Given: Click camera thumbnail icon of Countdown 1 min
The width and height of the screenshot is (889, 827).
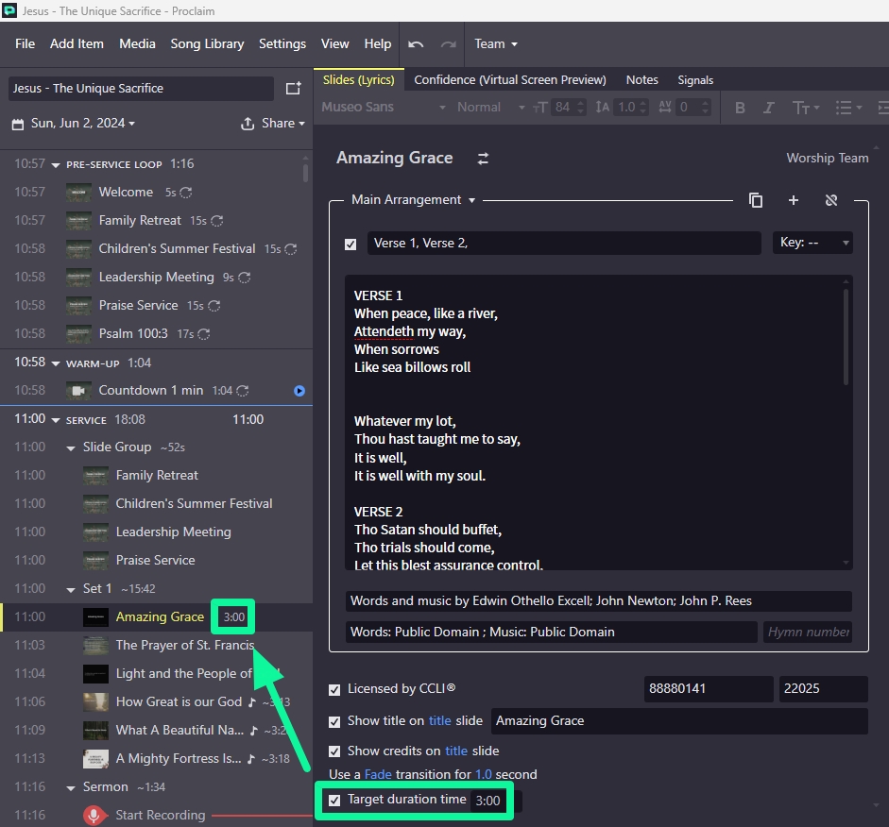Looking at the screenshot, I should (x=78, y=391).
